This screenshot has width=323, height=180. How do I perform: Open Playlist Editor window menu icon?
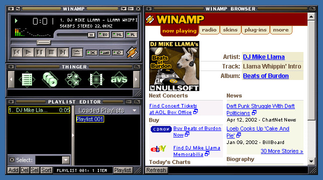click(x=11, y=102)
